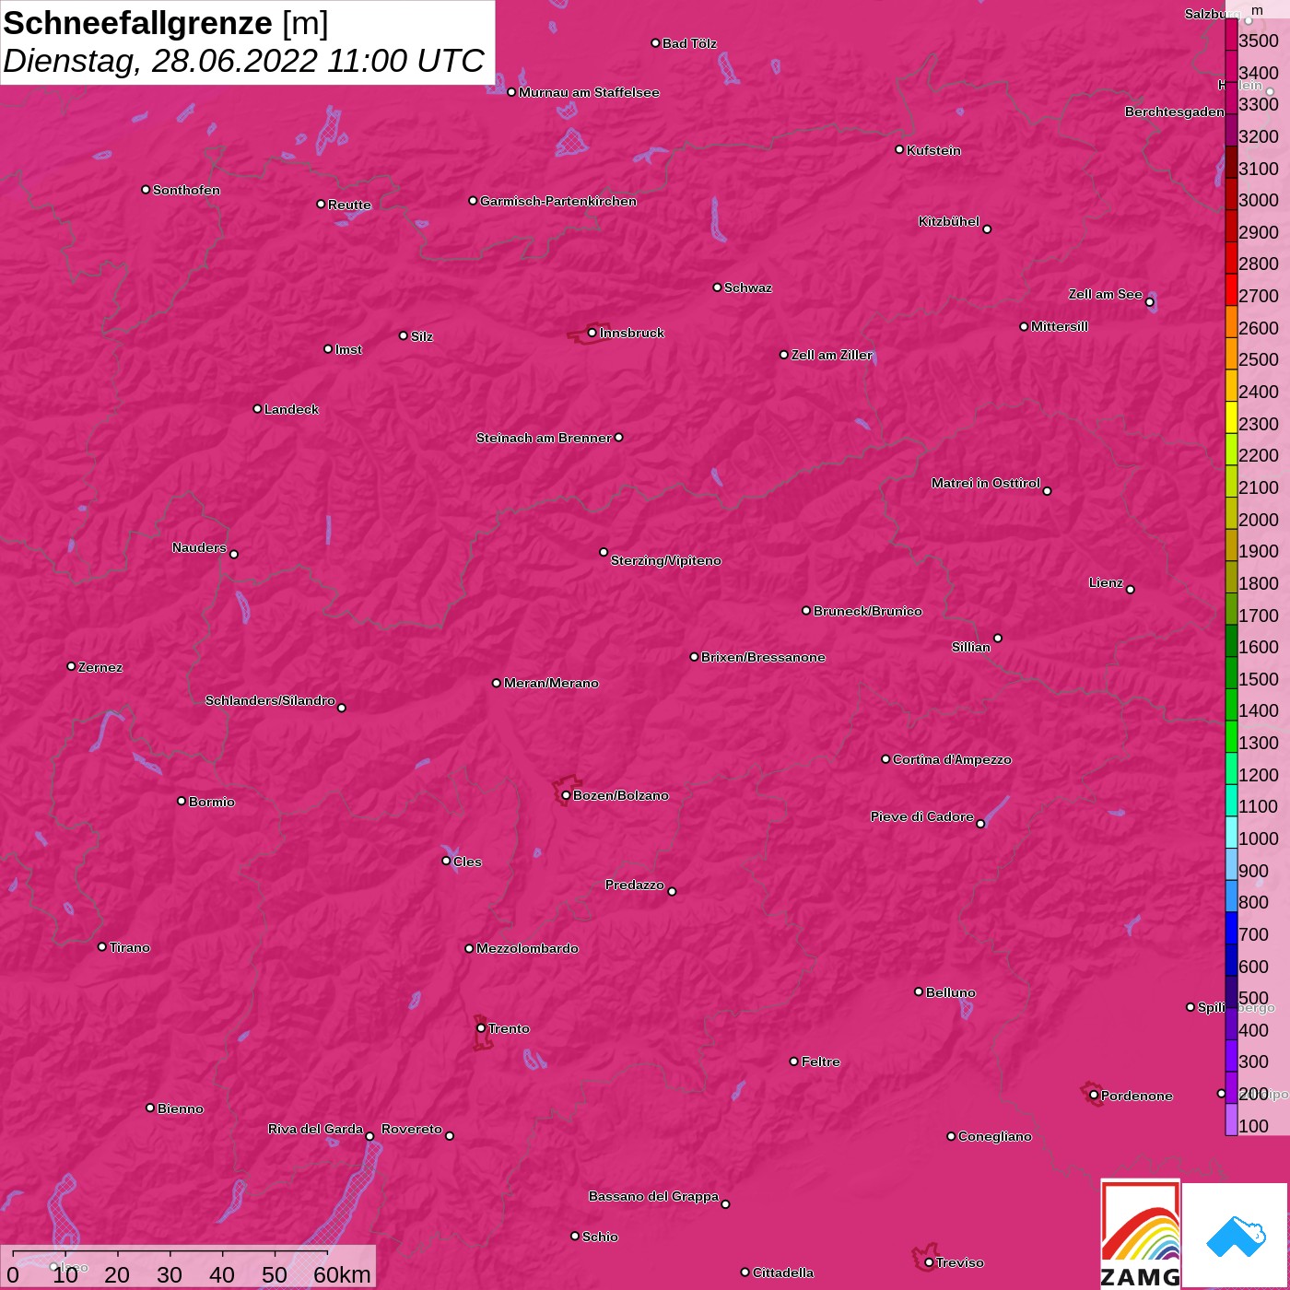Select the 1000 m cyan legend color
The width and height of the screenshot is (1290, 1290).
click(1231, 832)
